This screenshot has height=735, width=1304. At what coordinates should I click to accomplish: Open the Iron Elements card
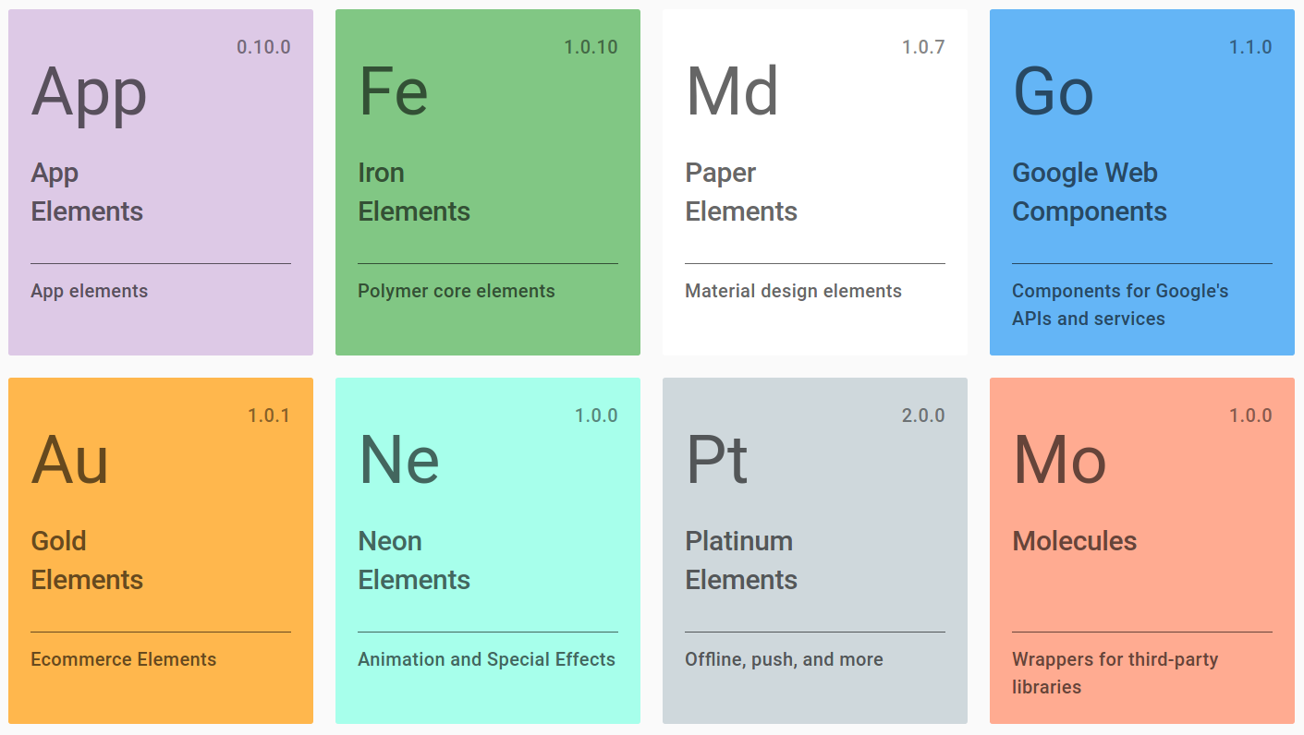coord(488,182)
